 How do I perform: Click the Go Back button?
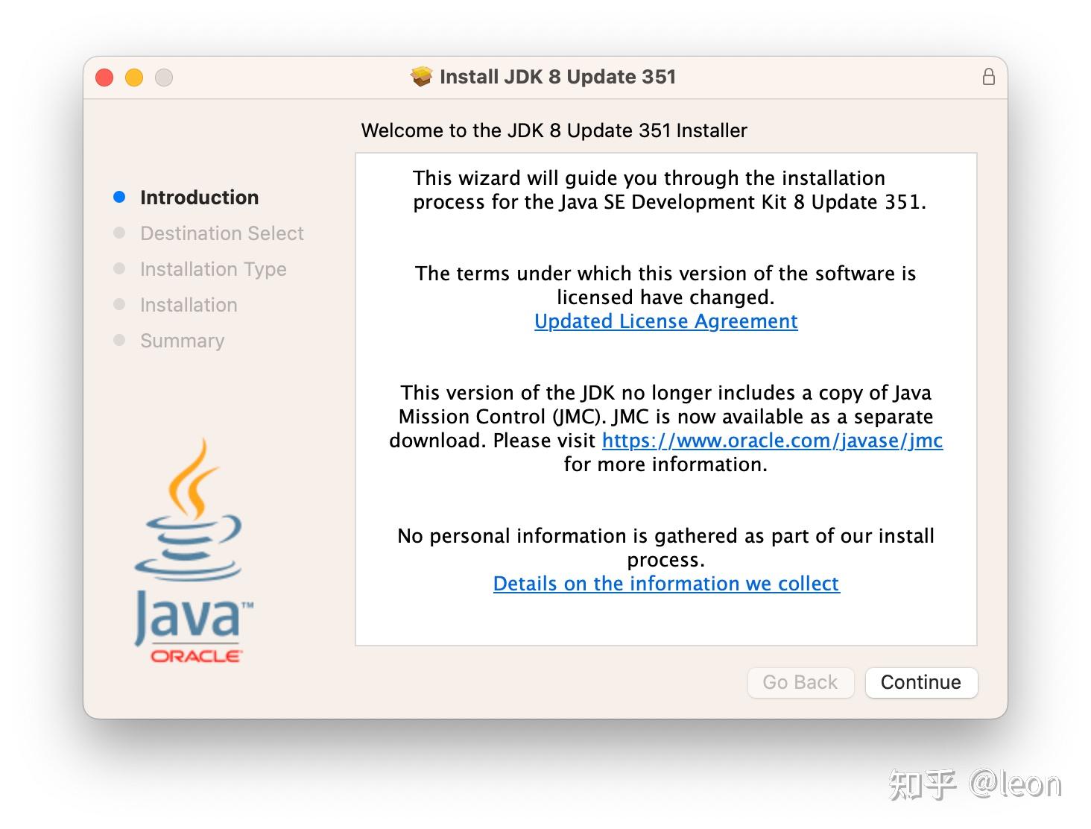pyautogui.click(x=800, y=682)
